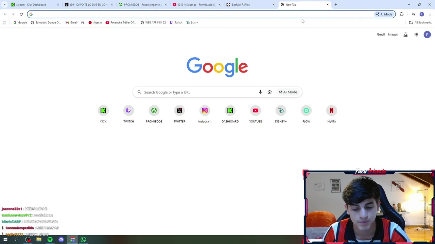Open the tab search dropdown arrow

[4, 5]
